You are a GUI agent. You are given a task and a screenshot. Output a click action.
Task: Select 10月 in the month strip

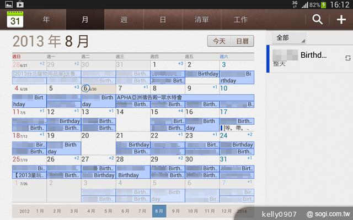(x=193, y=211)
